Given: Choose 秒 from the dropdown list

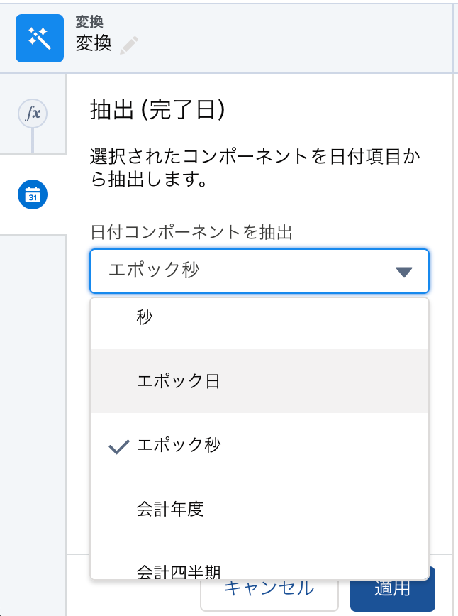Looking at the screenshot, I should coord(259,317).
